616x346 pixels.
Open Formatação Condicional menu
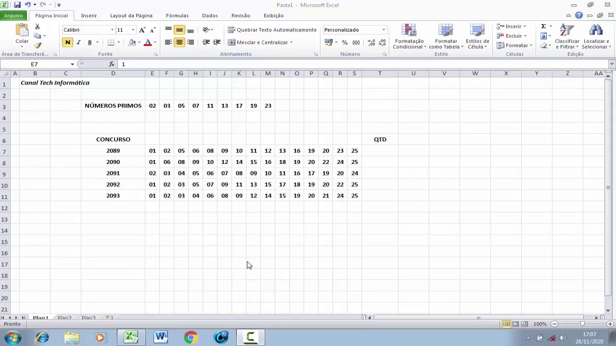(x=409, y=37)
